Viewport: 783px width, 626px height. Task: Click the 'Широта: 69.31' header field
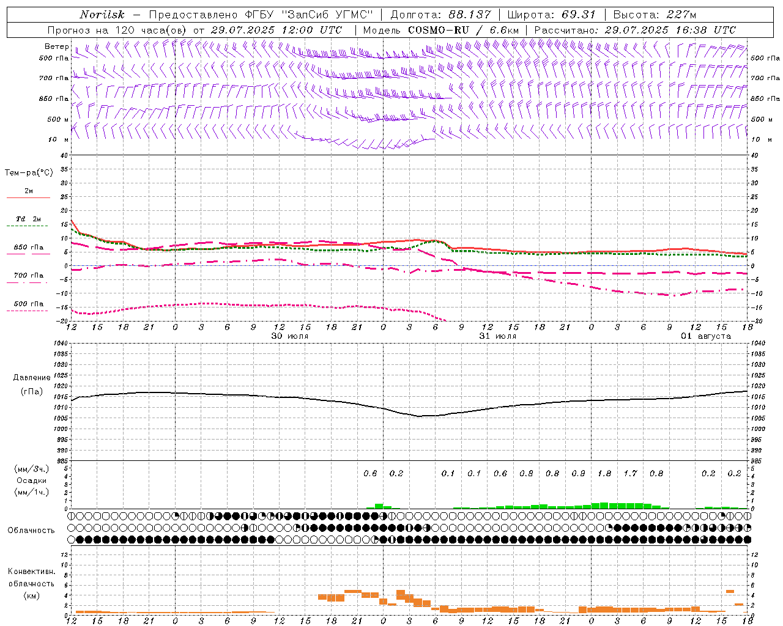(552, 15)
